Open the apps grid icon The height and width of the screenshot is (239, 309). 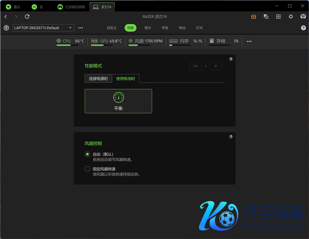pos(278,17)
